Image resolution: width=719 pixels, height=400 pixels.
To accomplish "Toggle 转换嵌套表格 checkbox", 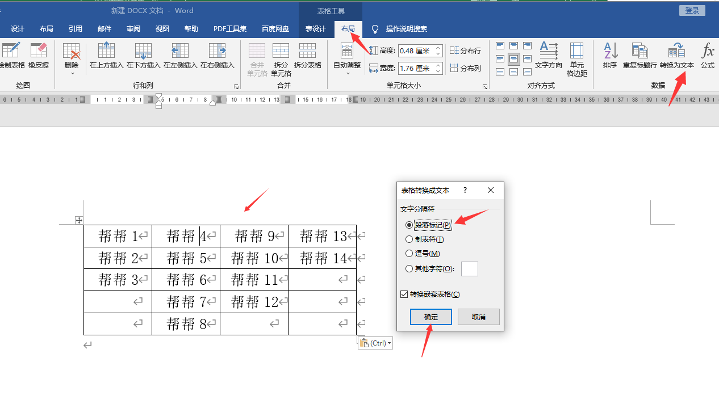I will pos(404,294).
